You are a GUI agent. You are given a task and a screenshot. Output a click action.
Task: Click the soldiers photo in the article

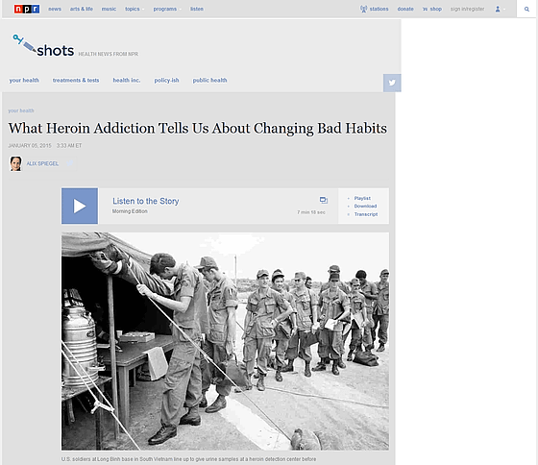click(x=225, y=341)
